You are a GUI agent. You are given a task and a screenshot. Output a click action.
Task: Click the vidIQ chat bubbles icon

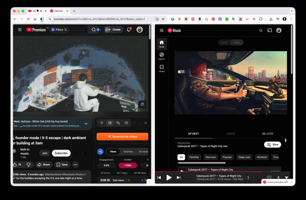coord(118,123)
